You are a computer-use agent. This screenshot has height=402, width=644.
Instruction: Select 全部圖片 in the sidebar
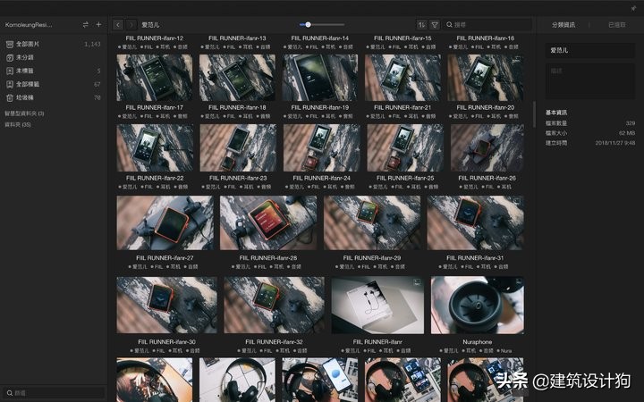[x=30, y=44]
